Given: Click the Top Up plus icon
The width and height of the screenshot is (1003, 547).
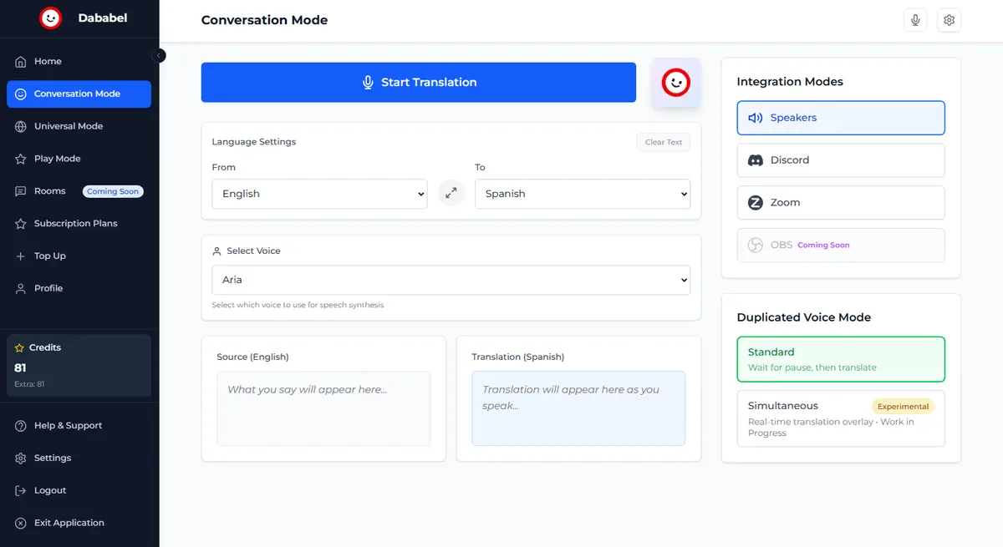Looking at the screenshot, I should (x=21, y=256).
